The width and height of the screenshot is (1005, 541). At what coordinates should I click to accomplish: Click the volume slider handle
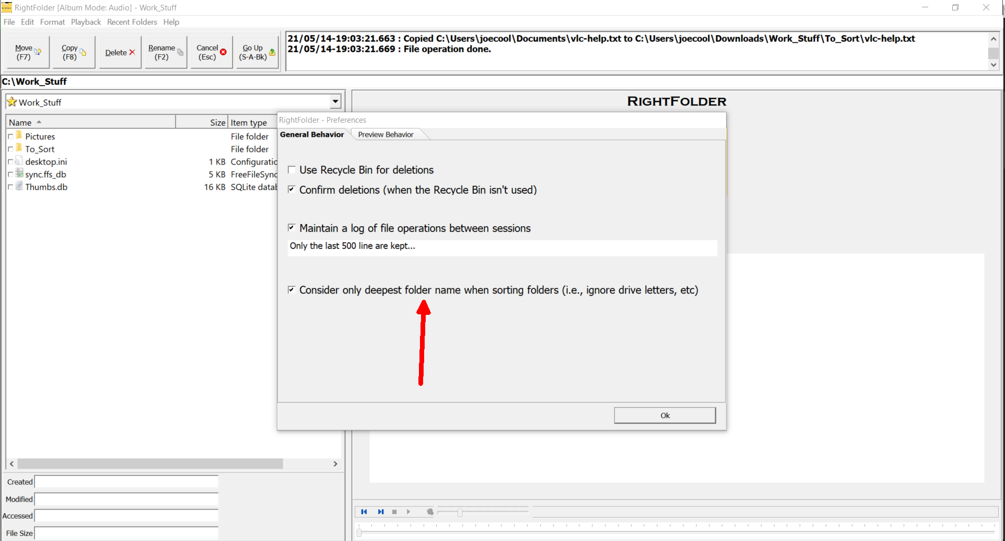pyautogui.click(x=460, y=512)
